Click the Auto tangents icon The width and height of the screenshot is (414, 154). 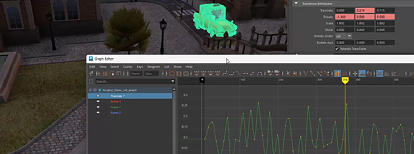196,74
